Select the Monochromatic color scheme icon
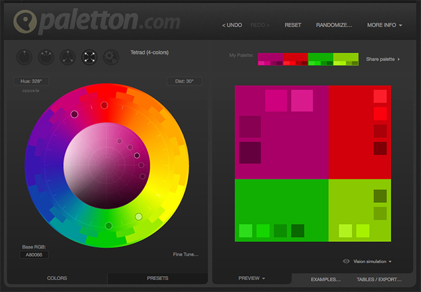The height and width of the screenshot is (292, 421). 24,57
